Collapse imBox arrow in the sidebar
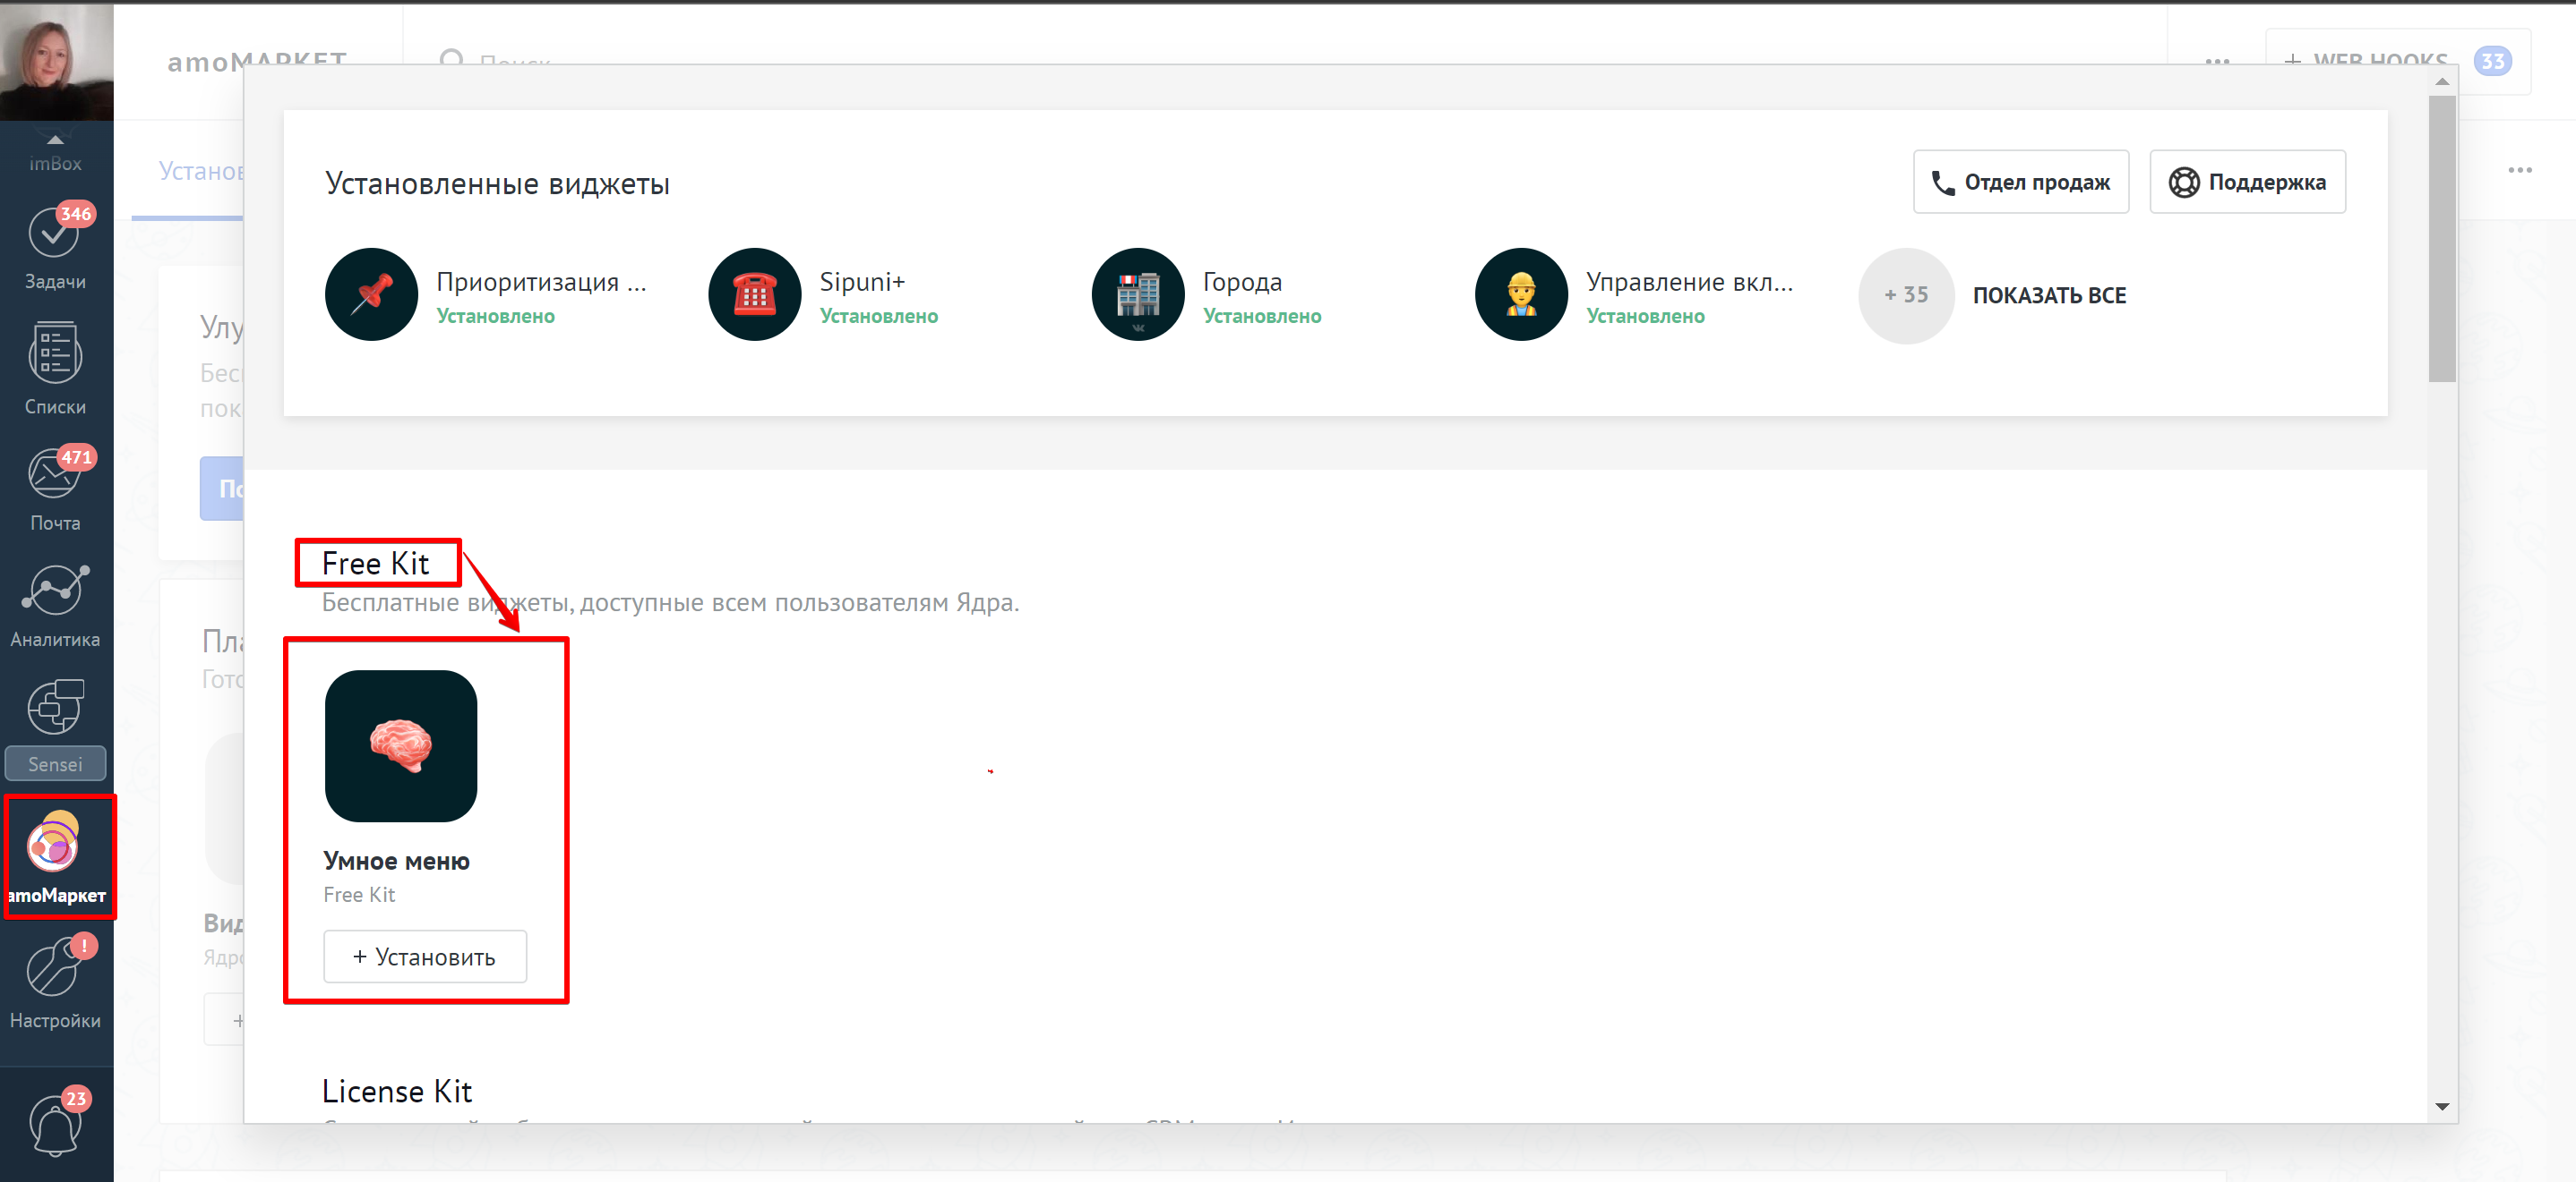The height and width of the screenshot is (1182, 2576). click(55, 140)
